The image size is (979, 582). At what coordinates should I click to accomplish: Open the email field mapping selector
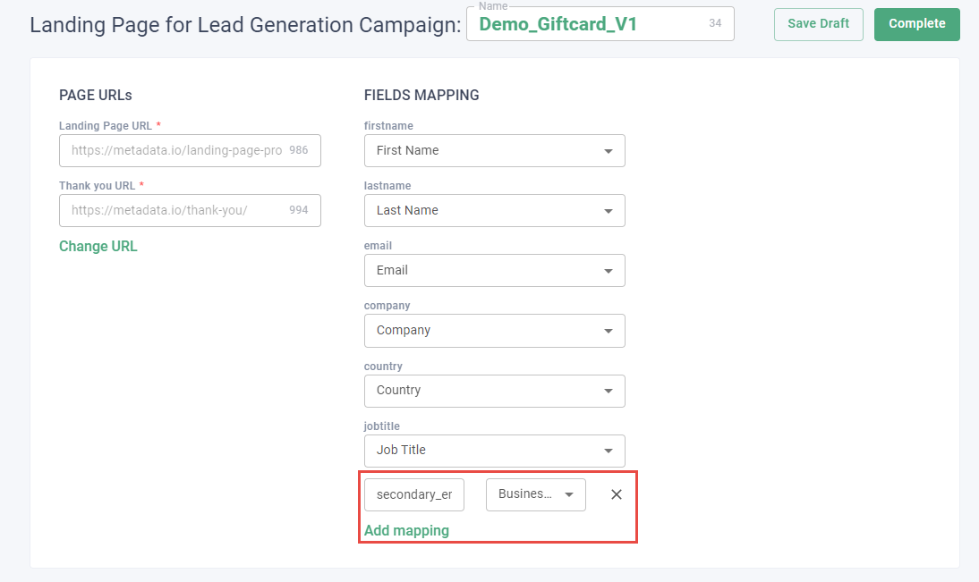[x=483, y=271]
